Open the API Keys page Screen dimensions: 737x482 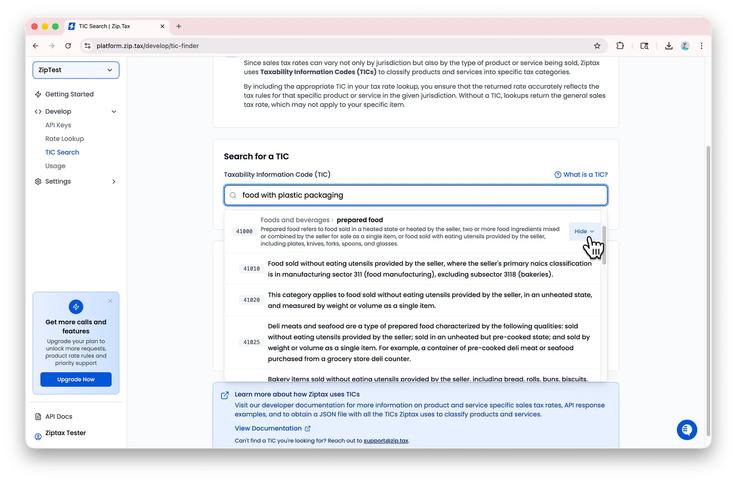click(x=58, y=125)
